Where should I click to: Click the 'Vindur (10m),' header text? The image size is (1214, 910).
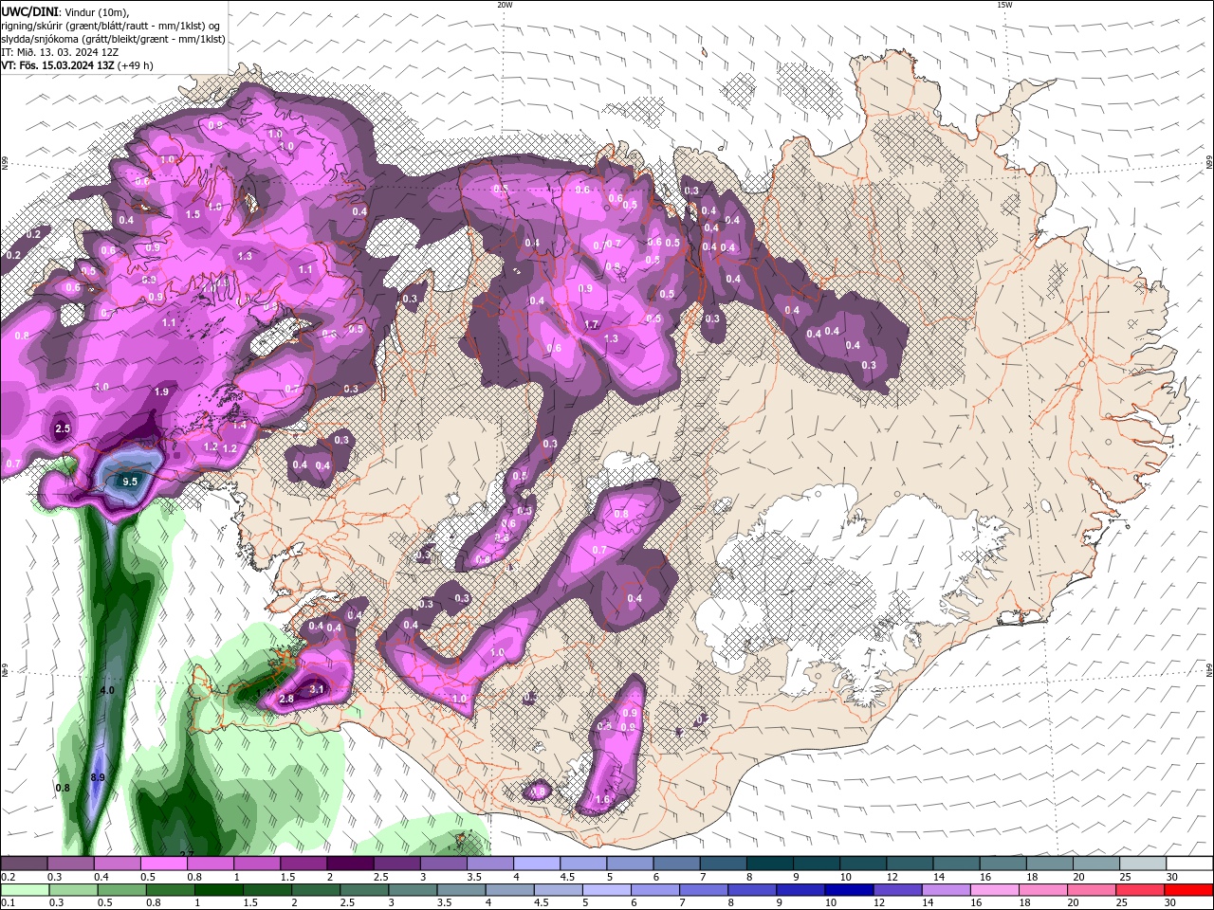[x=98, y=11]
